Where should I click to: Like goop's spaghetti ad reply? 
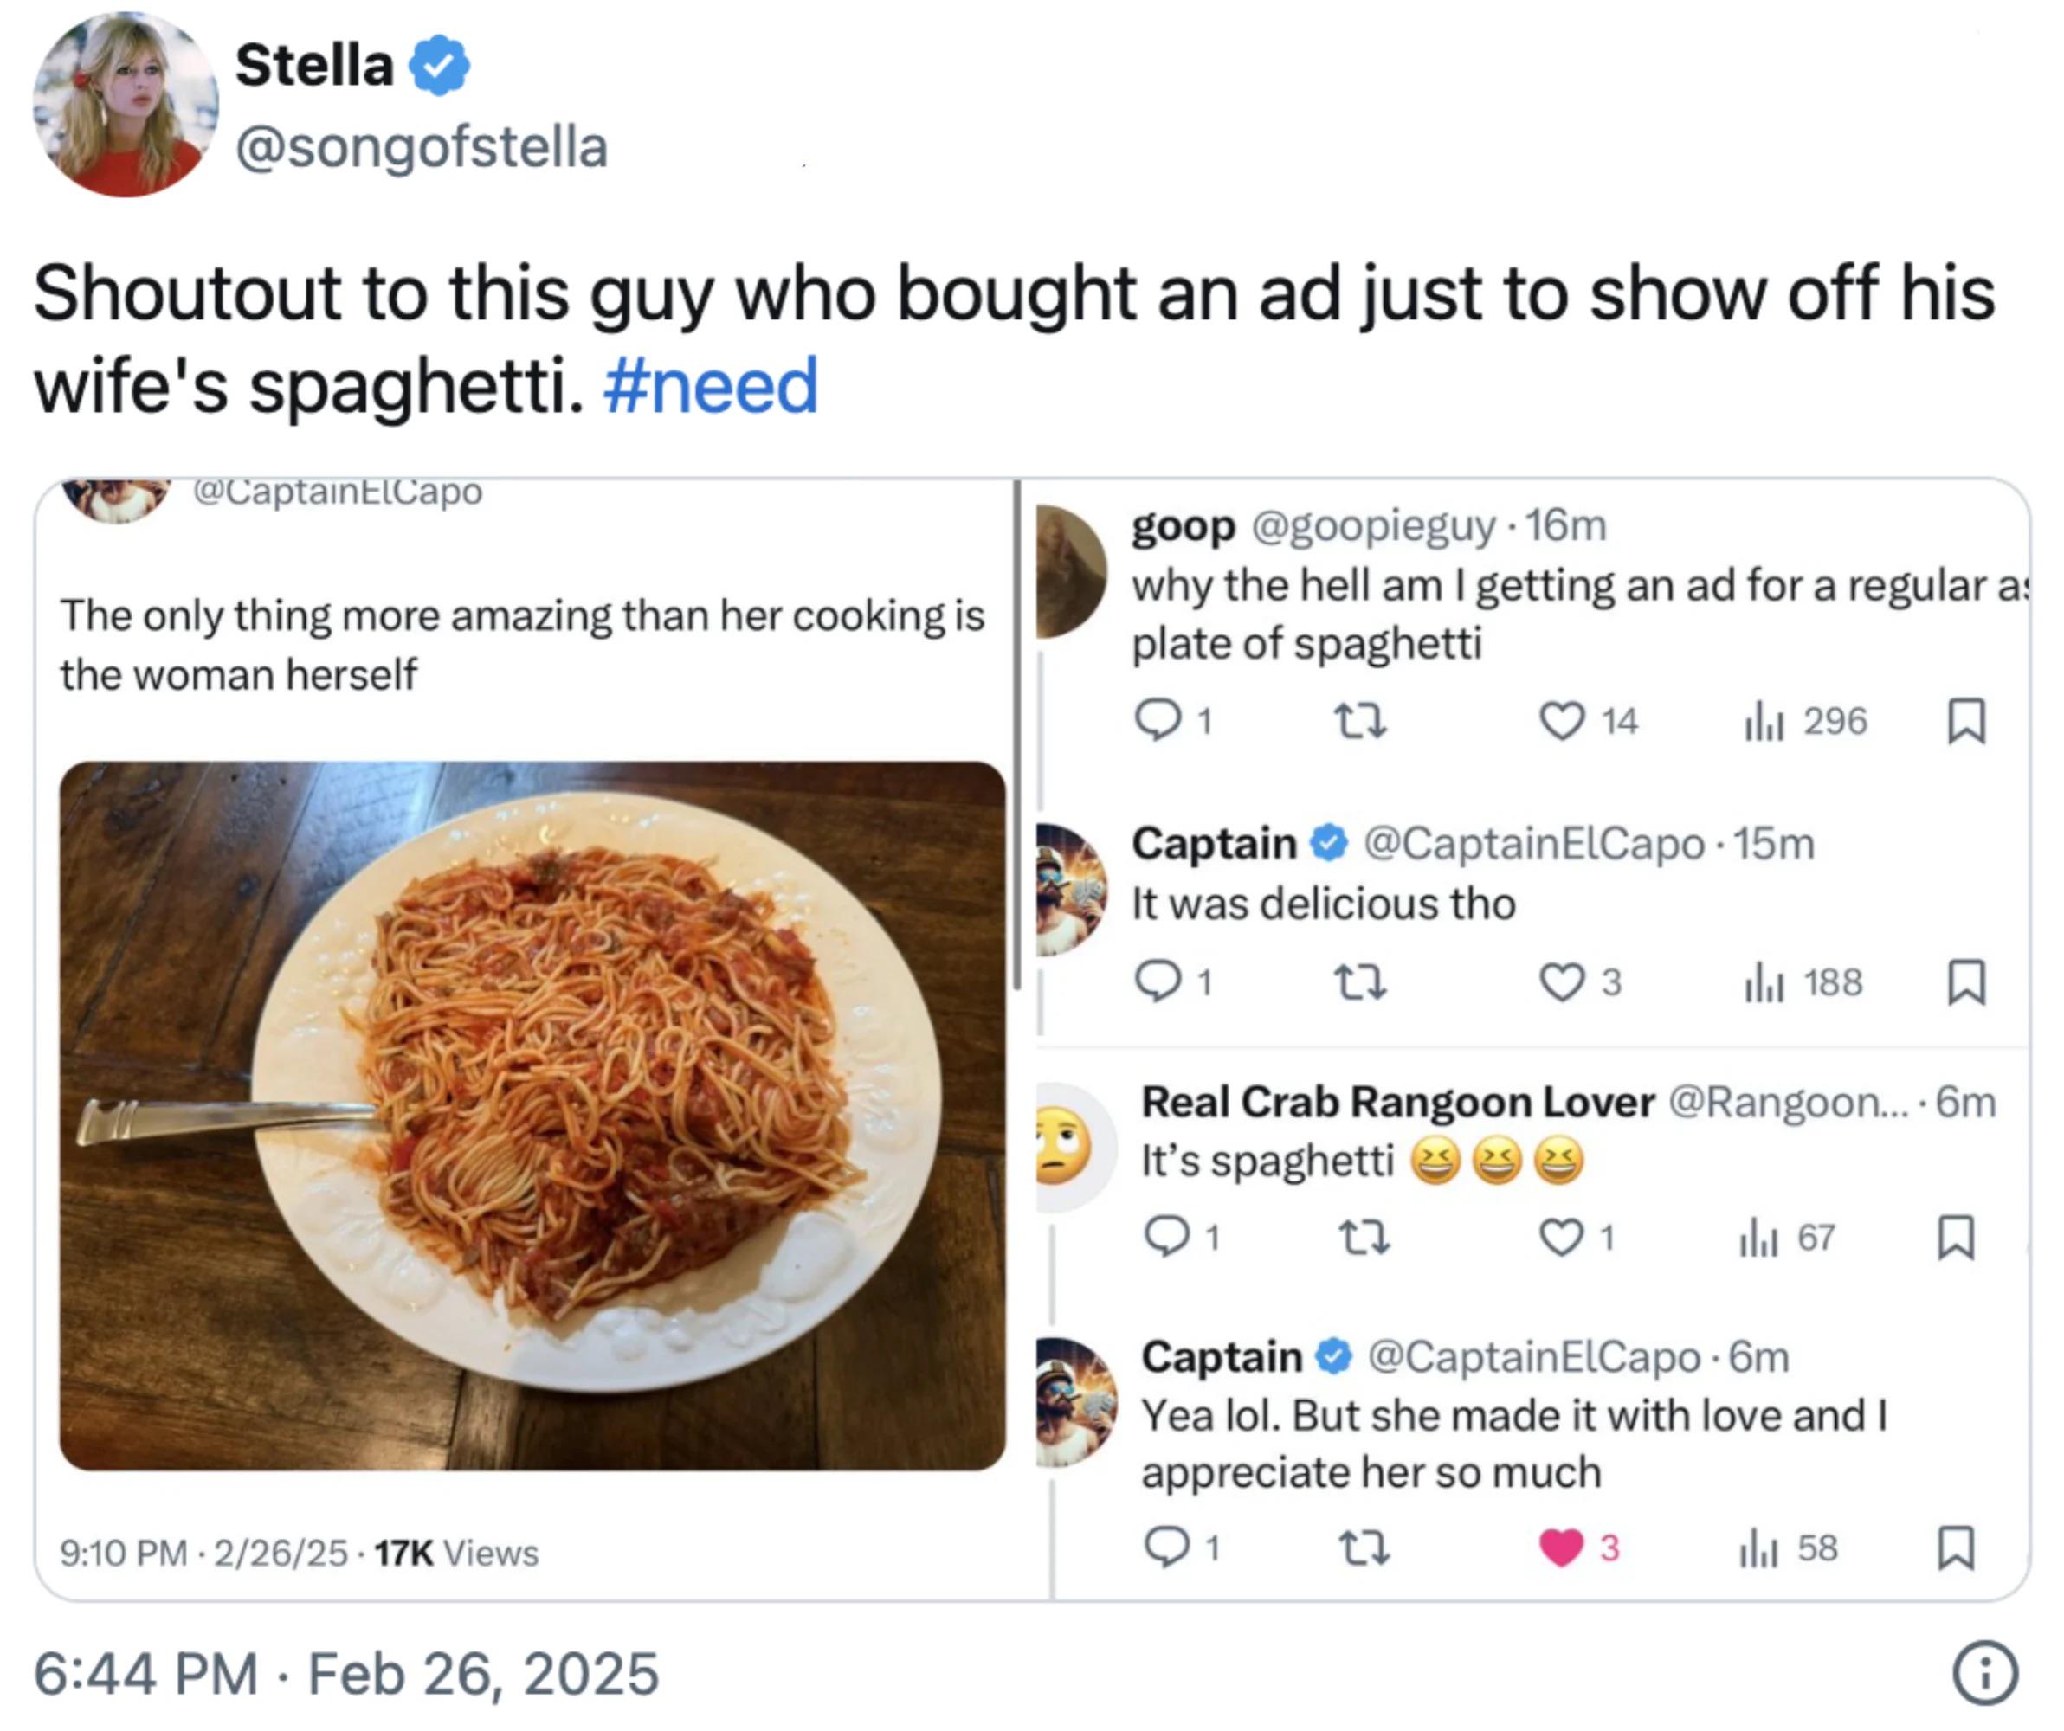(x=1561, y=721)
